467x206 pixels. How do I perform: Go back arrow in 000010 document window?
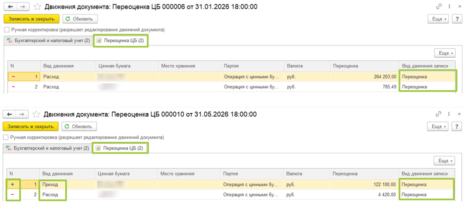[9, 114]
